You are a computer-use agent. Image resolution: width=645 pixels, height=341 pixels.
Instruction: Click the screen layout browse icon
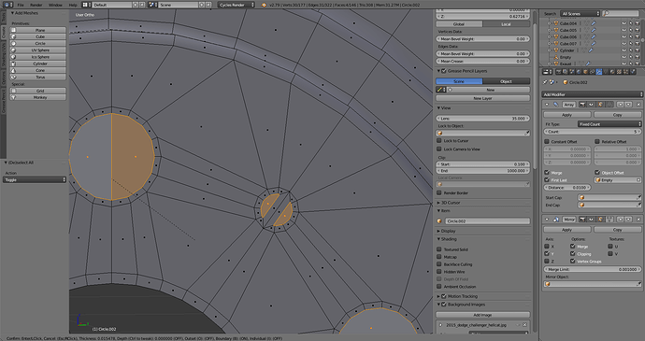click(x=85, y=5)
